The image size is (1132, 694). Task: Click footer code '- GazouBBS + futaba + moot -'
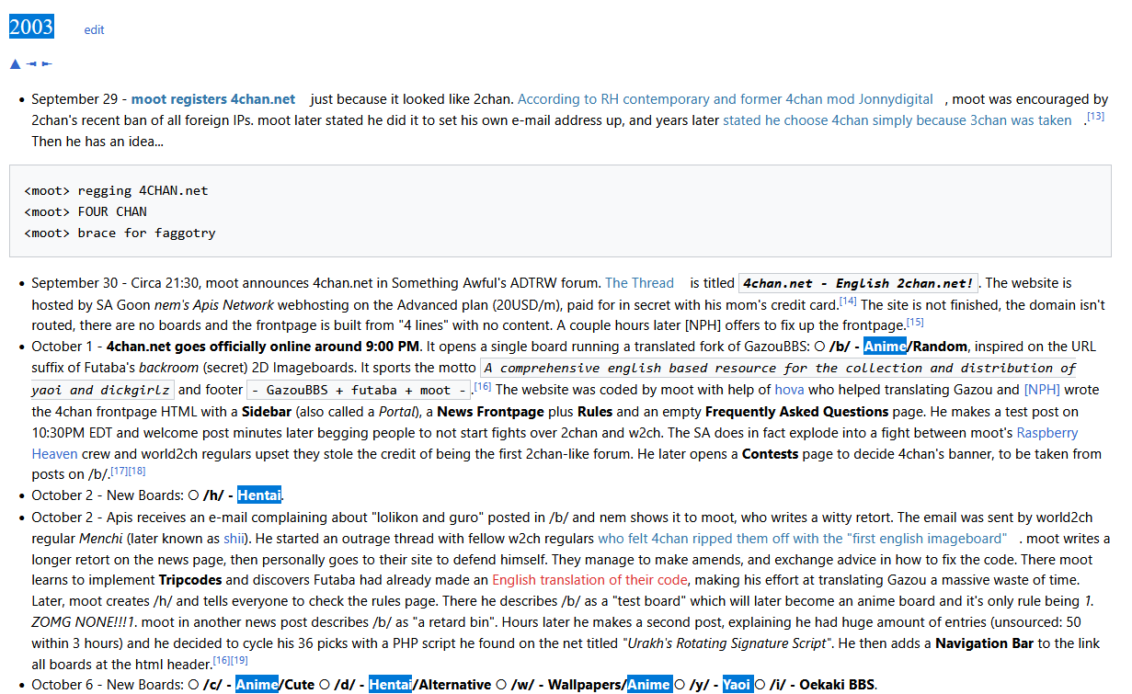tap(359, 390)
